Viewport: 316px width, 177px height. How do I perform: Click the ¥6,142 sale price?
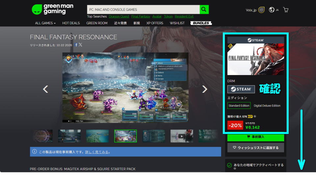[252, 127]
